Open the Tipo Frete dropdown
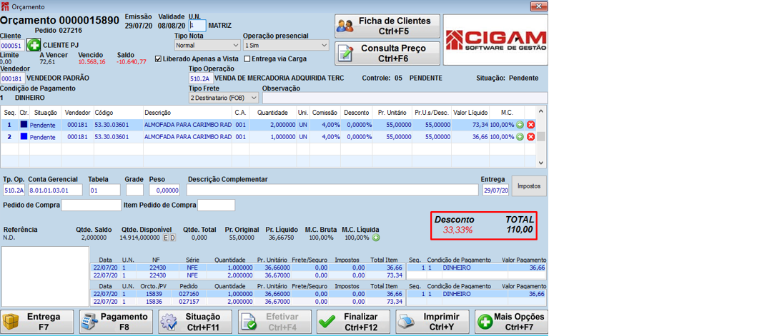772x336 pixels. coord(224,98)
